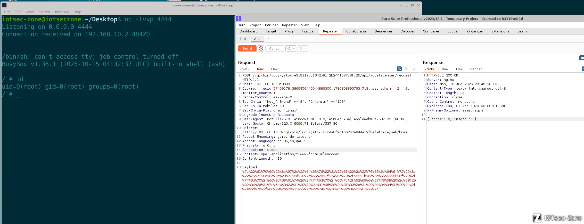The height and width of the screenshot is (224, 584).
Task: Switch to the Organizer tab
Action: (475, 31)
